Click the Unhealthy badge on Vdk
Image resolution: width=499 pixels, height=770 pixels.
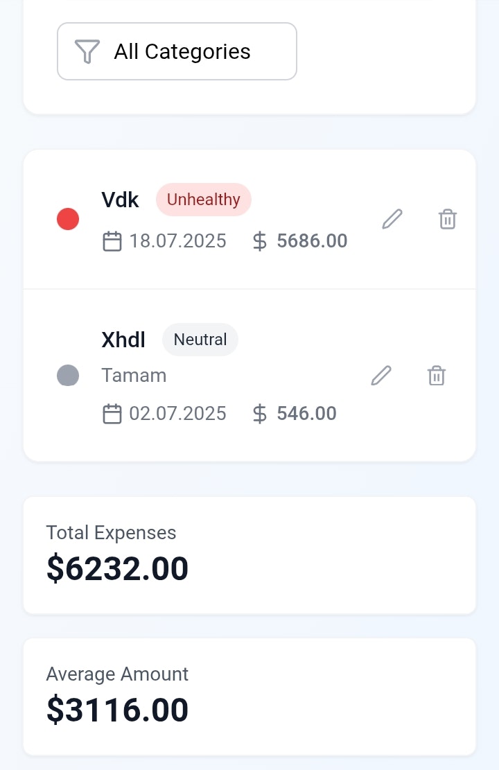[x=203, y=200]
